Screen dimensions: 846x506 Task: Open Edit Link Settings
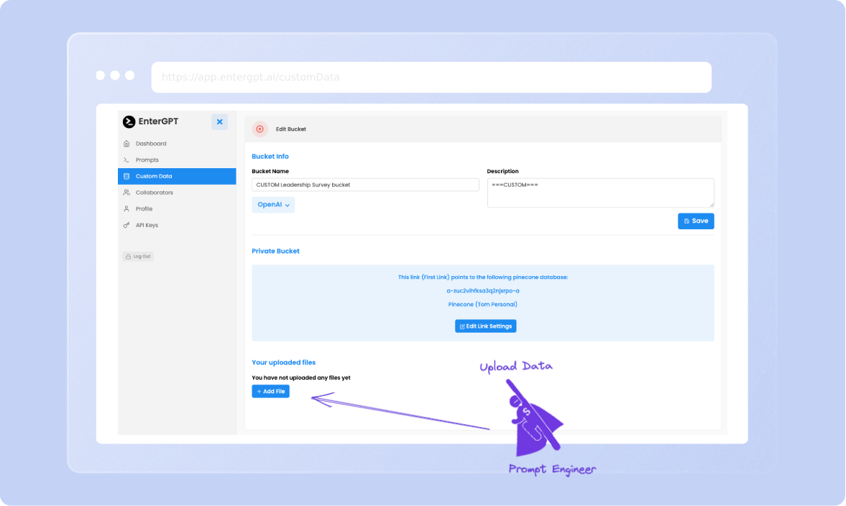click(486, 326)
